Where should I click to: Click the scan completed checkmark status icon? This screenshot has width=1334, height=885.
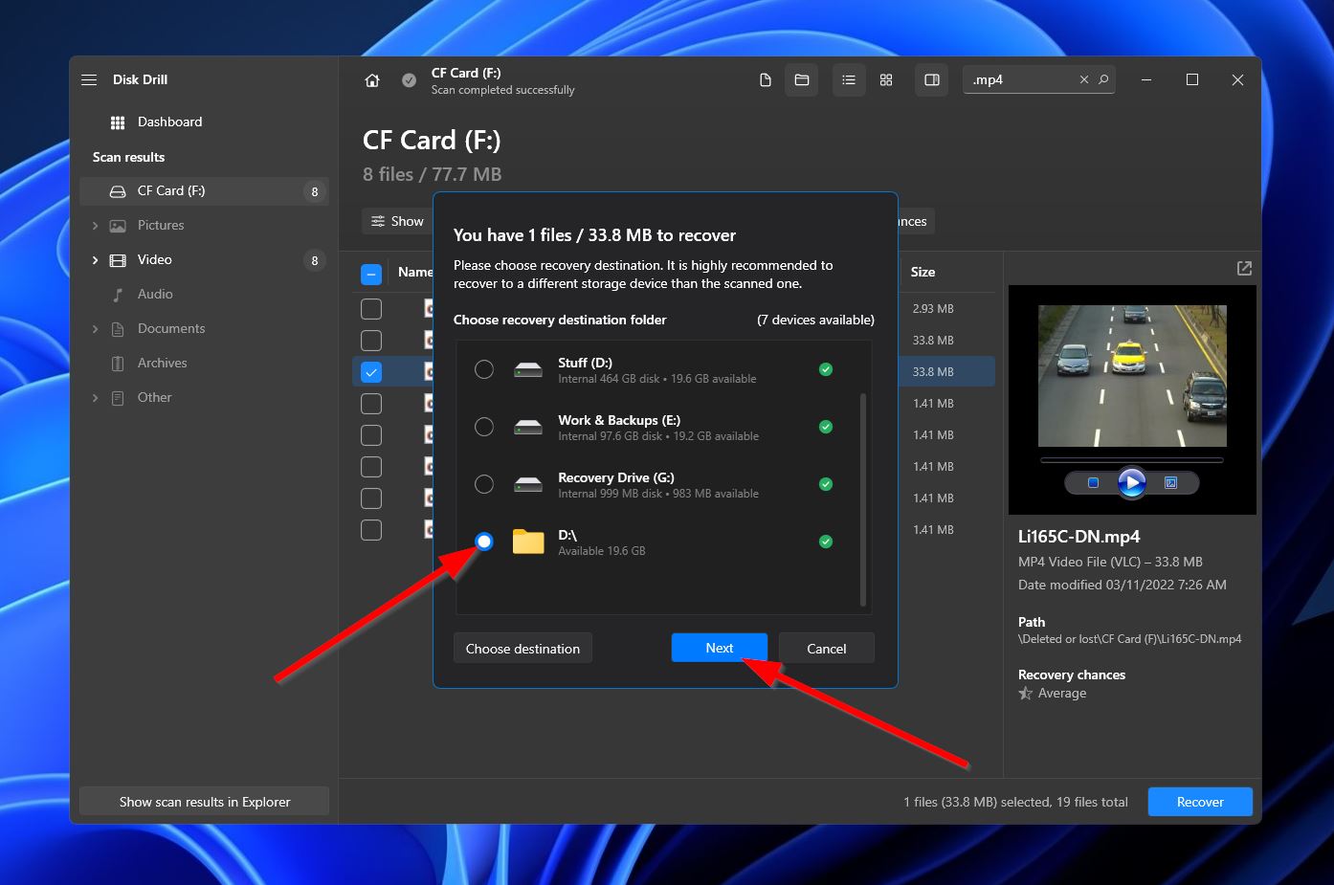click(409, 80)
